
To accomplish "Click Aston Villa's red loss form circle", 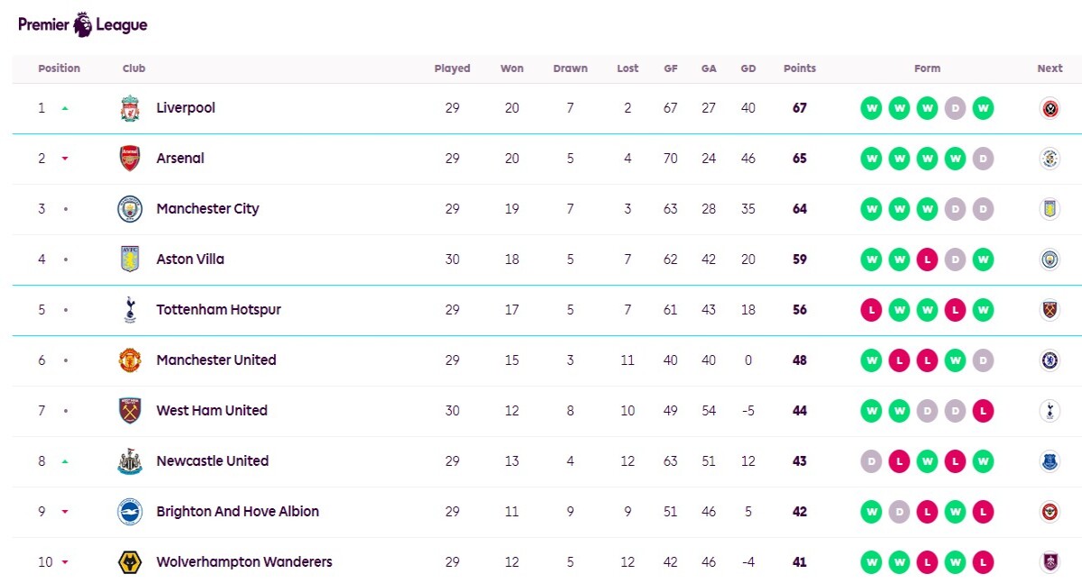I will [x=927, y=260].
